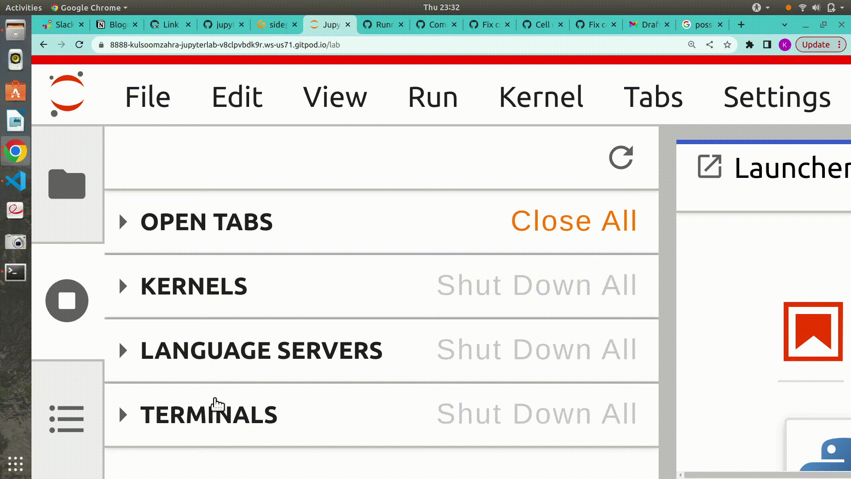
Task: Click the Chrome Update button
Action: click(x=816, y=45)
